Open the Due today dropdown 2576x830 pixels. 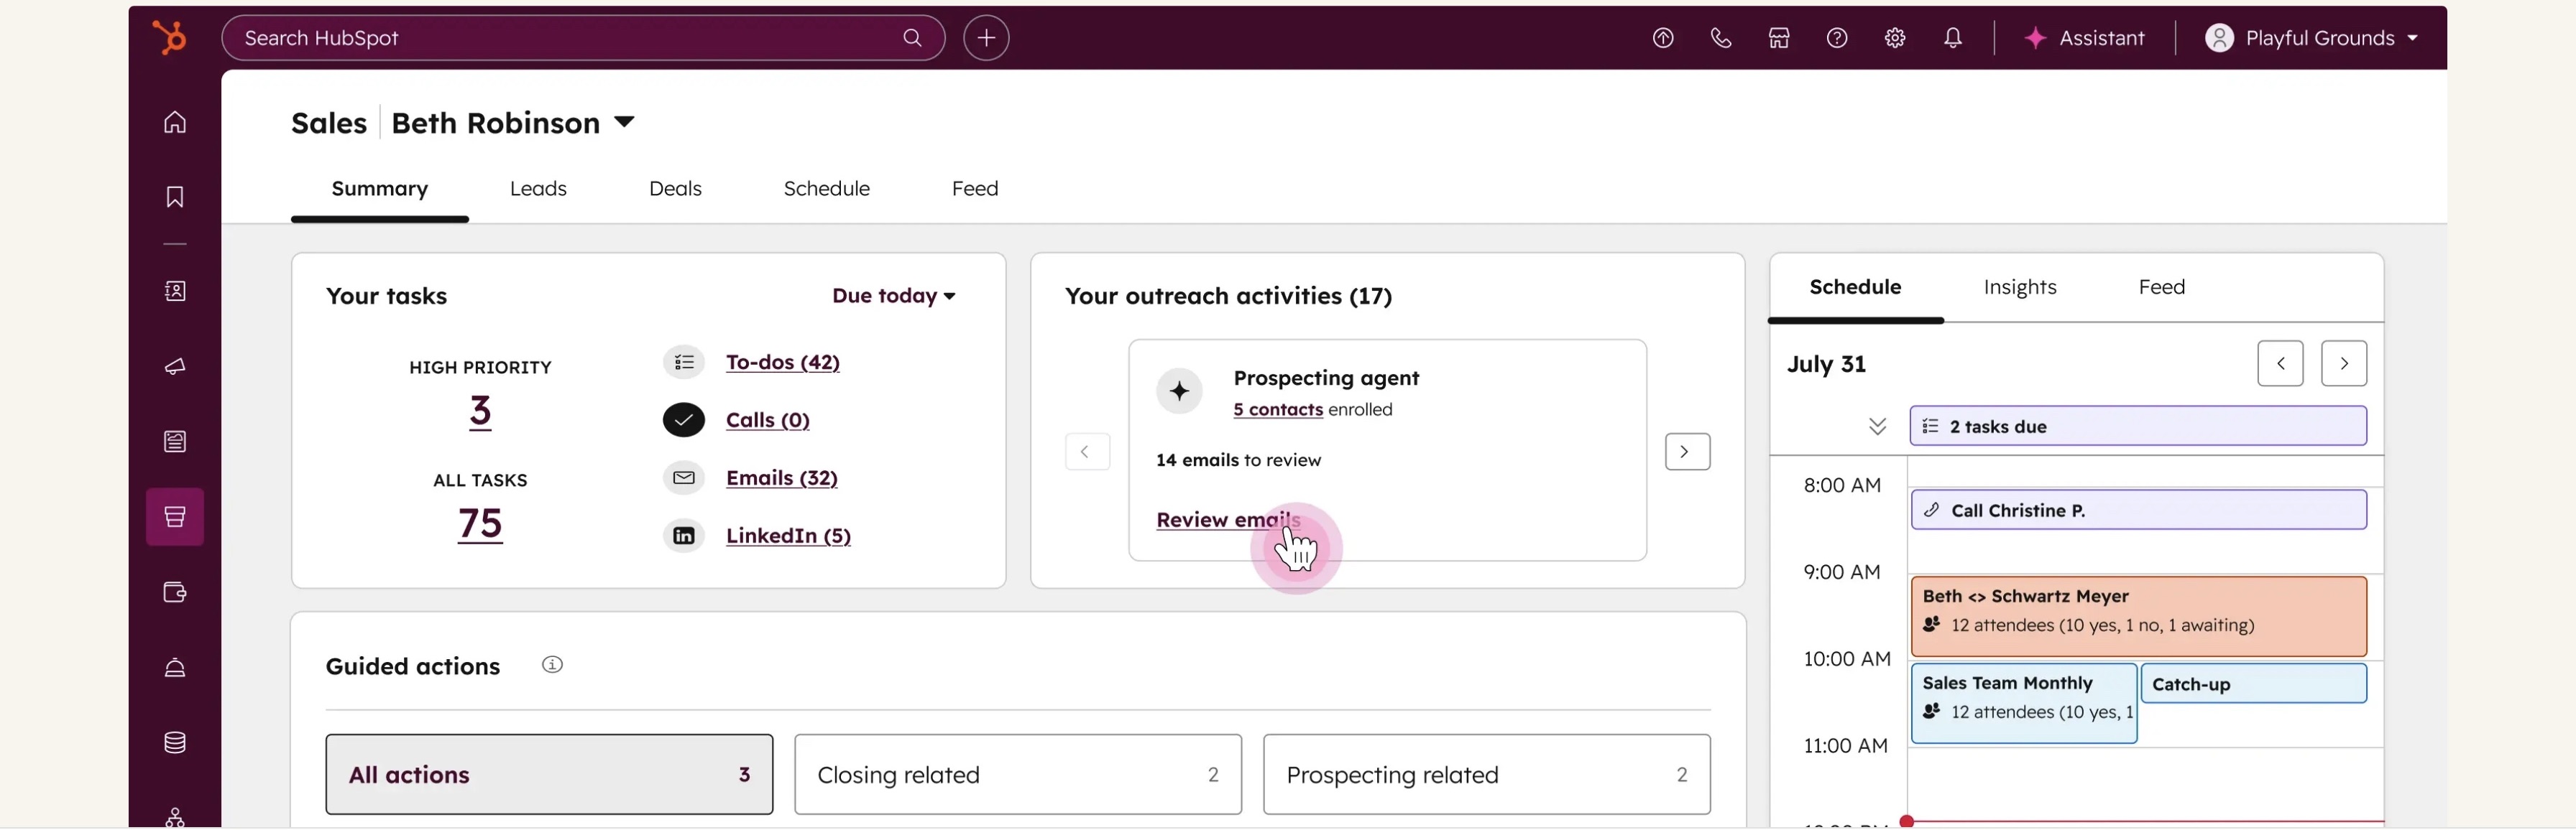pos(893,296)
